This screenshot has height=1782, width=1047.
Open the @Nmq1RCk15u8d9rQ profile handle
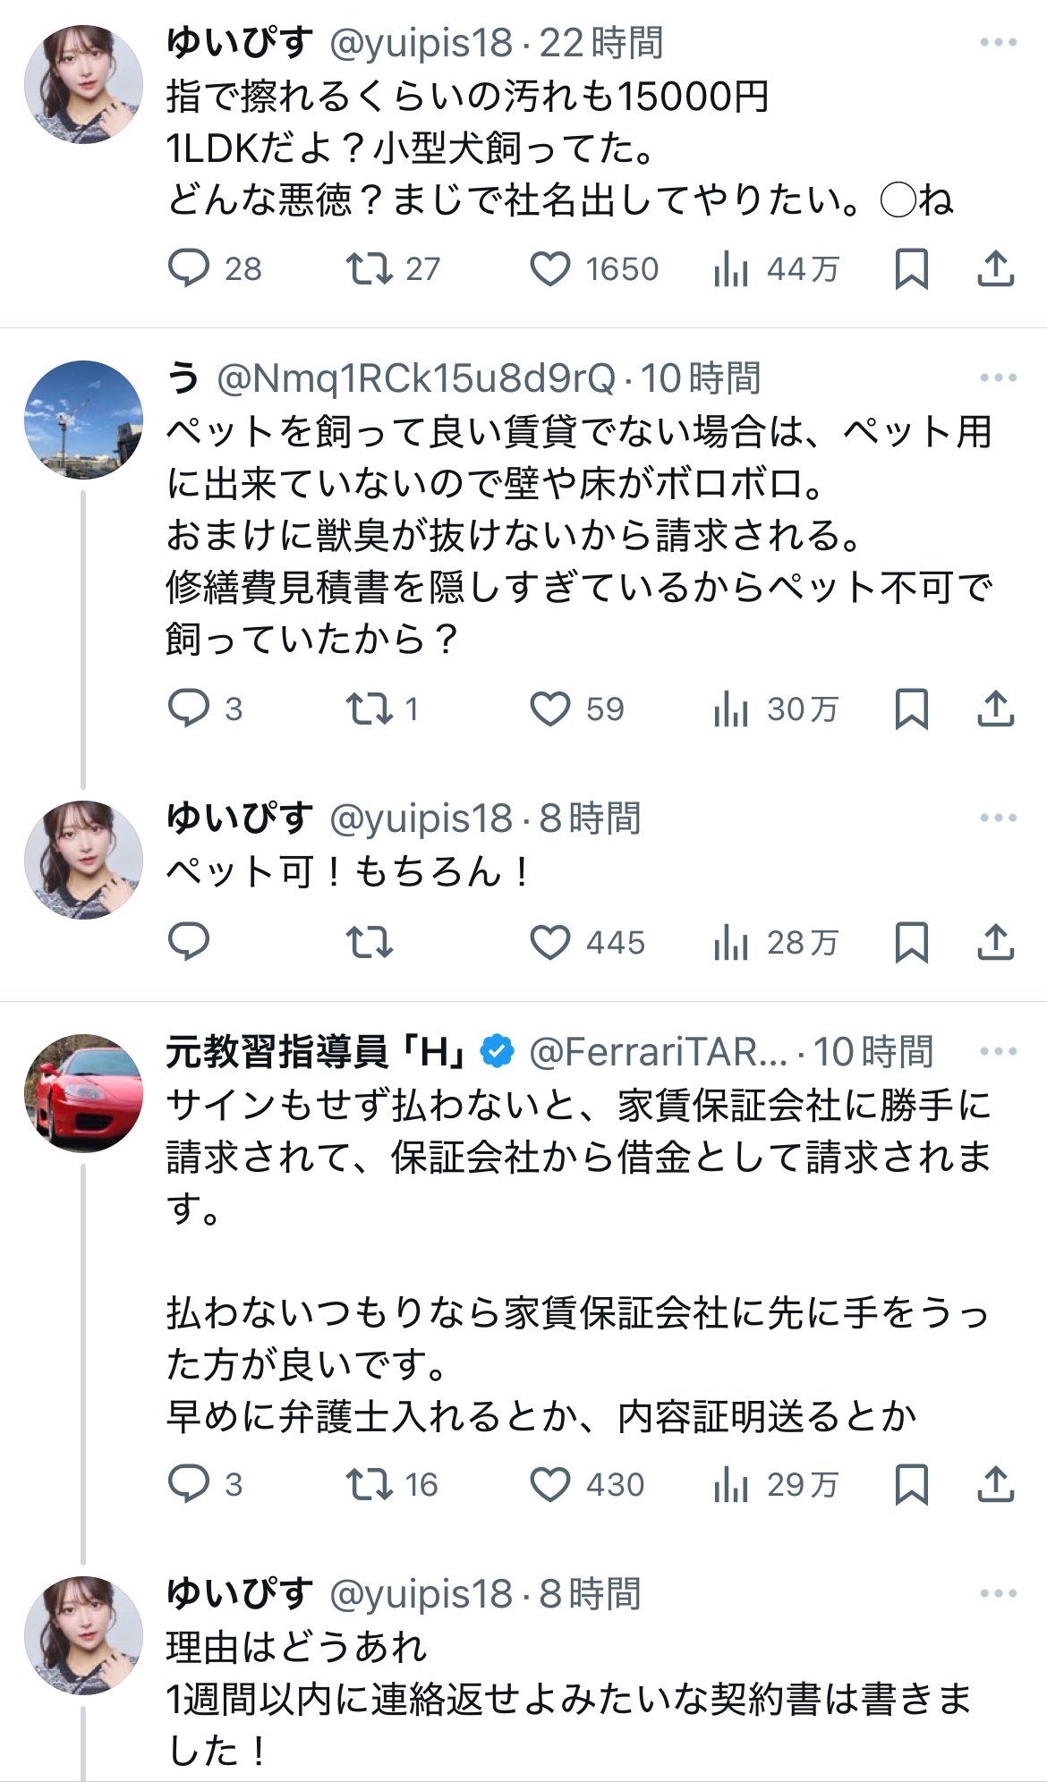pyautogui.click(x=416, y=378)
